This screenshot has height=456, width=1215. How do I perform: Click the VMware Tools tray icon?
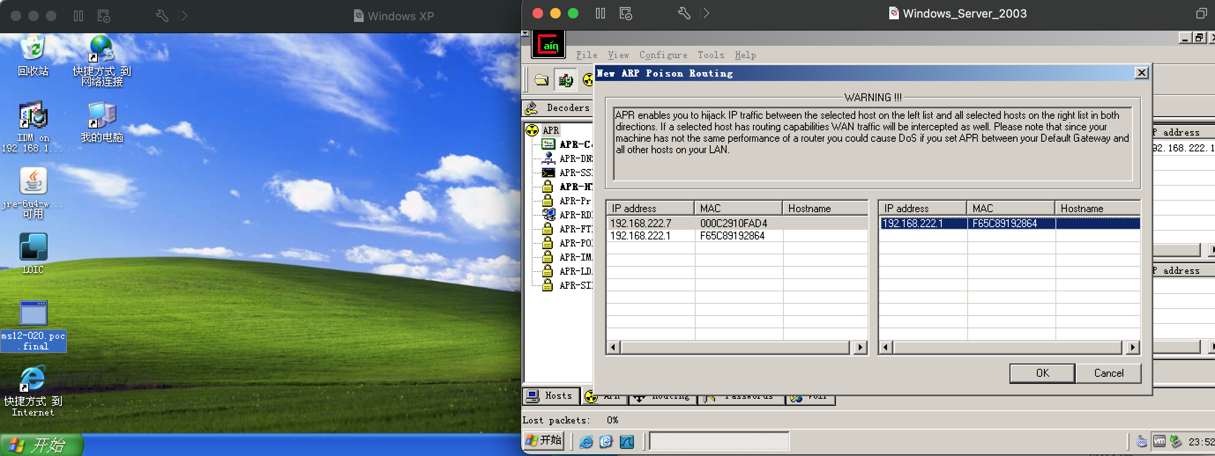[1159, 442]
